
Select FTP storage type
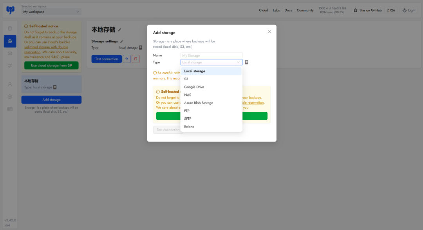click(211, 111)
